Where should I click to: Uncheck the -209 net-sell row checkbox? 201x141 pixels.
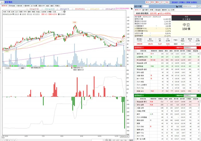[x=135, y=105]
